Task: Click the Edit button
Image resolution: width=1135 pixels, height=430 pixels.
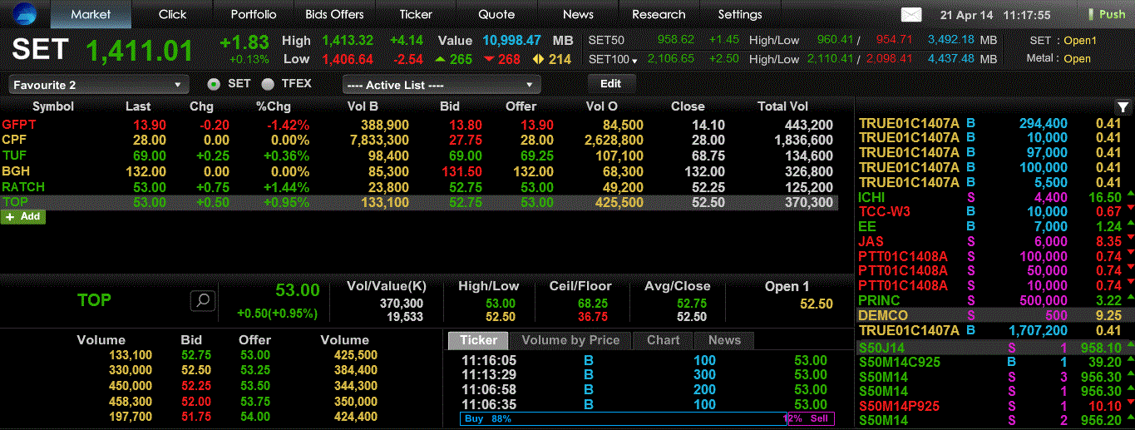Action: click(x=611, y=83)
